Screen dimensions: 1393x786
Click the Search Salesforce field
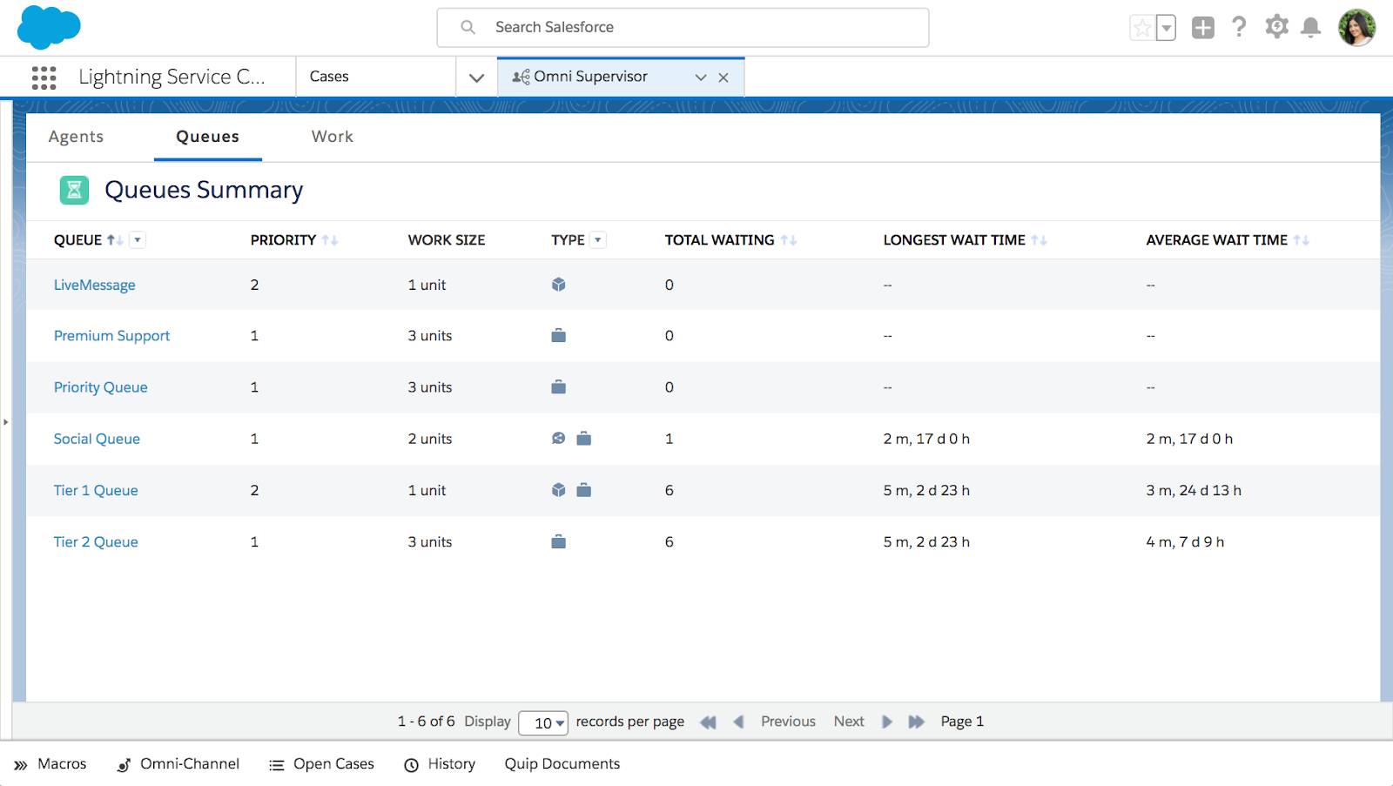coord(683,28)
